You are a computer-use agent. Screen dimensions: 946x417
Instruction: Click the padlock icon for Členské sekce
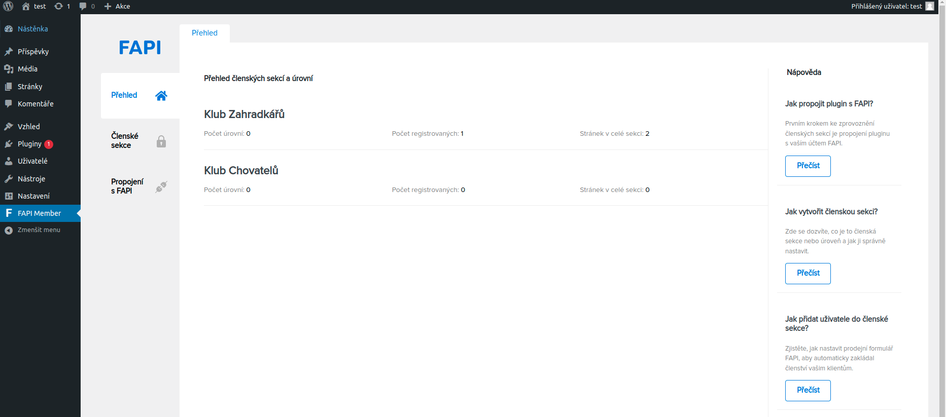[x=161, y=141]
